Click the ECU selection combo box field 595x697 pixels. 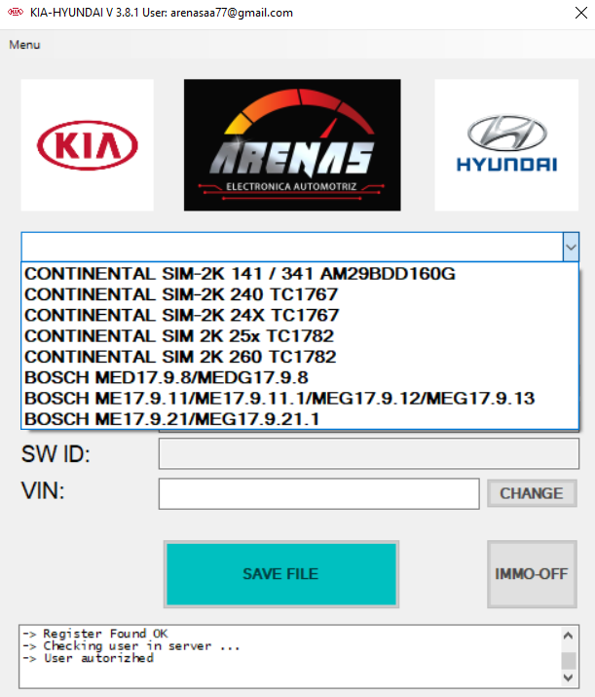[290, 248]
